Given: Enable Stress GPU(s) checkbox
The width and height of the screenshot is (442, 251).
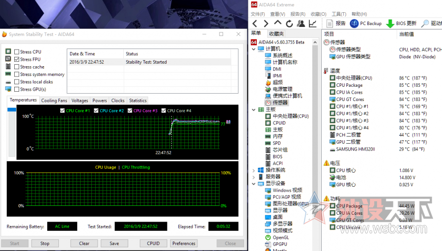Looking at the screenshot, I should pos(17,89).
